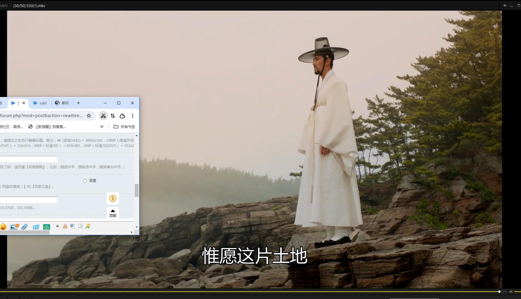
Task: Click the FREE hidden-content icon in the editor toolbar
Action: click(x=65, y=227)
